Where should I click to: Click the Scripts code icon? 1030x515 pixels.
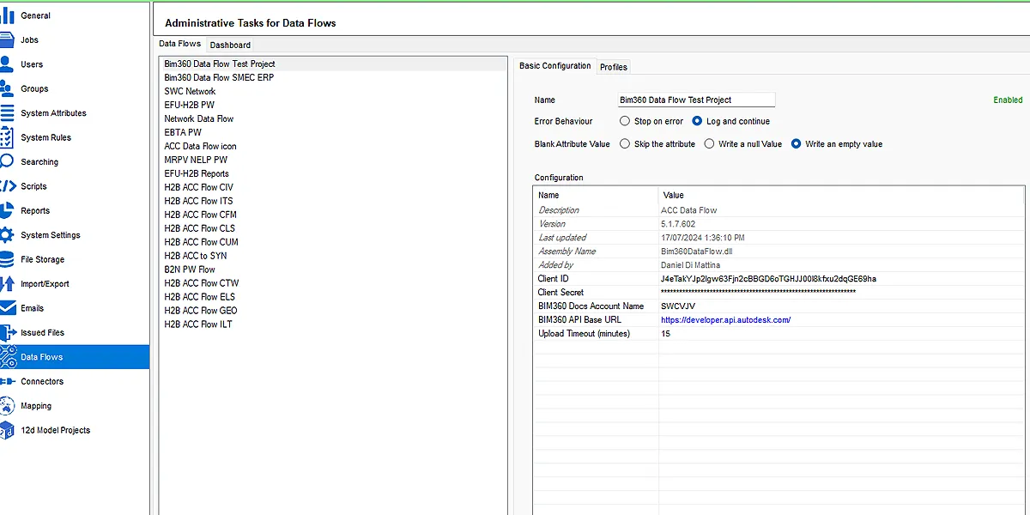7,186
